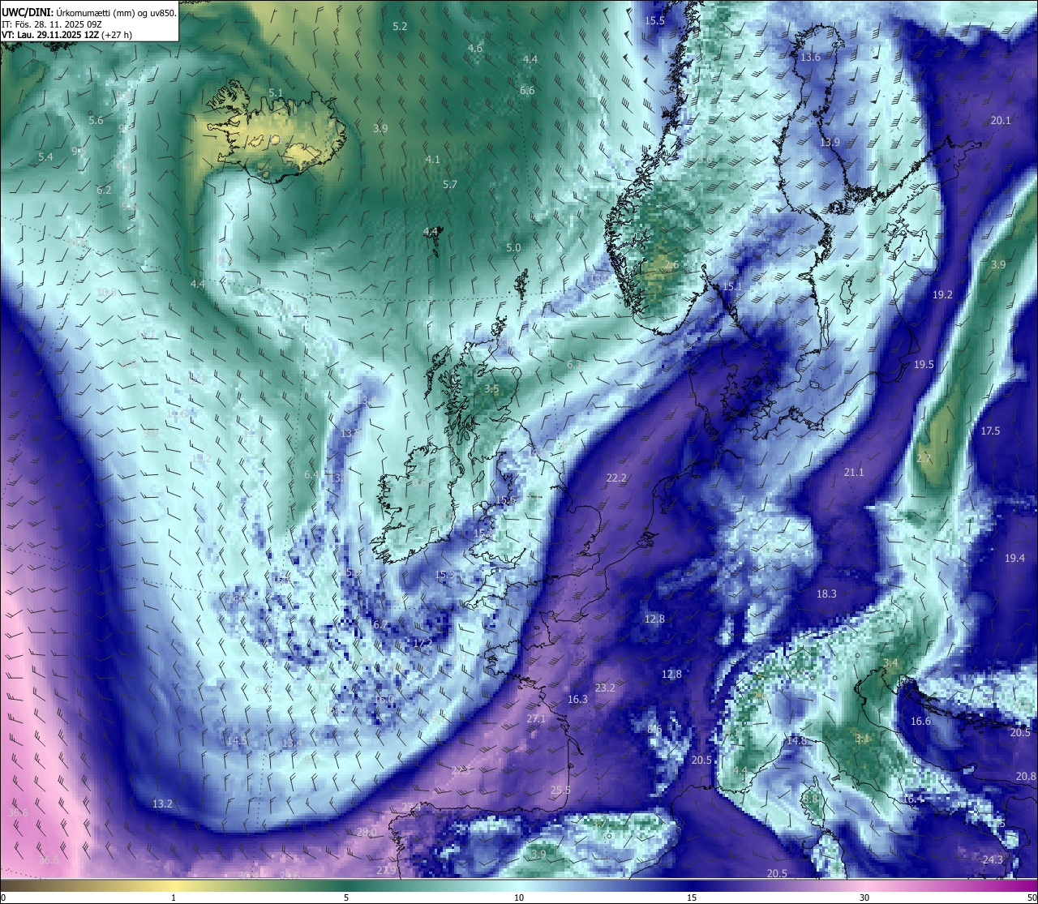Click the 3.5 value over Scotland
This screenshot has width=1038, height=904.
491,389
